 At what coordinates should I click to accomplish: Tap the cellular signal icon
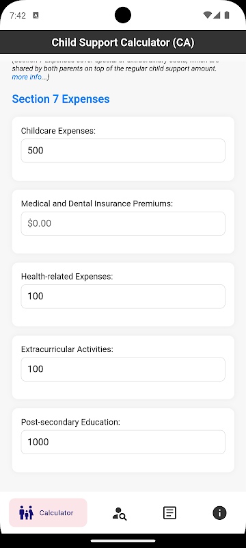(x=217, y=15)
